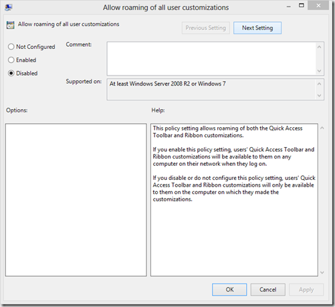Click the 'Allow roaming of all user customizations' heading
This screenshot has height=307, width=335.
click(68, 24)
